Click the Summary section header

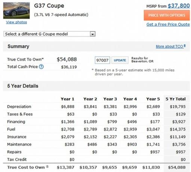pyautogui.click(x=18, y=46)
